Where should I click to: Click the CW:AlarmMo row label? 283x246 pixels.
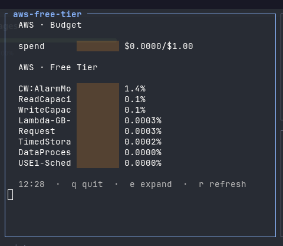(45, 88)
